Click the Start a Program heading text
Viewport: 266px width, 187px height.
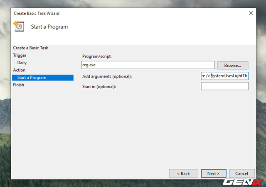coord(49,27)
